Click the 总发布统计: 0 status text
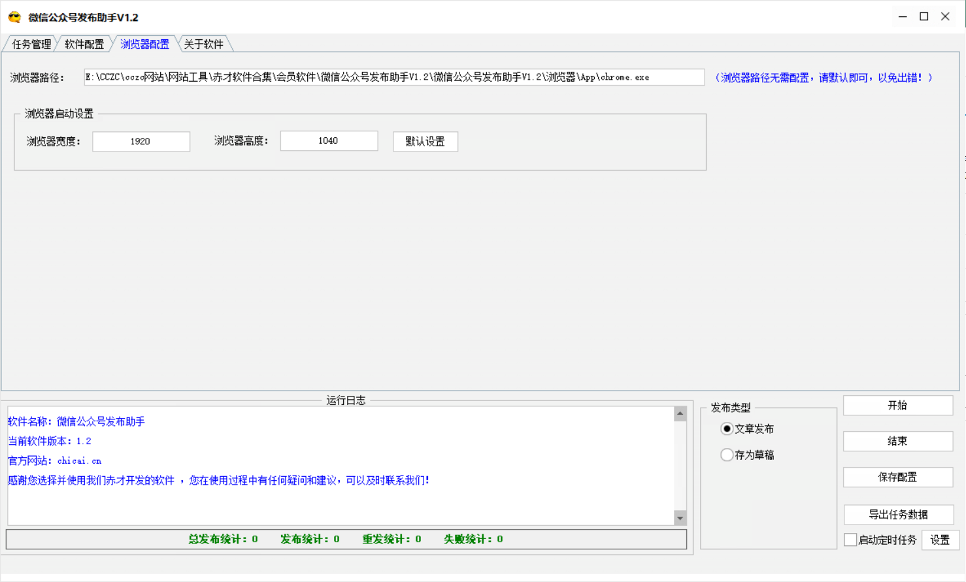The width and height of the screenshot is (966, 582). tap(223, 539)
